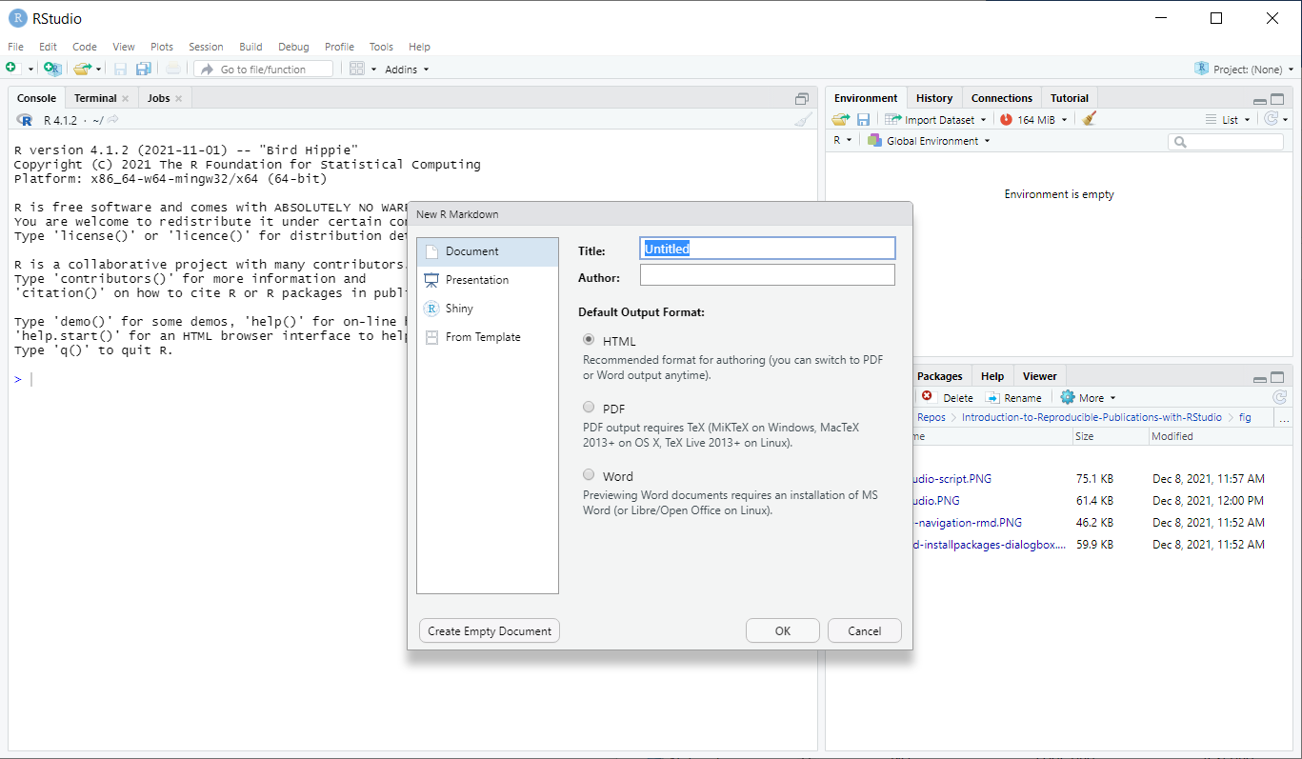Select the Word output format radio button
Viewport: 1302px width, 759px height.
tap(589, 475)
